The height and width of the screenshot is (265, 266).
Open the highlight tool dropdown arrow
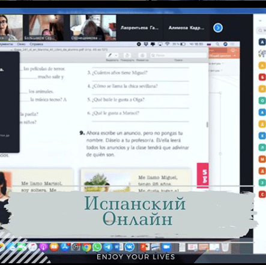[x=116, y=55]
